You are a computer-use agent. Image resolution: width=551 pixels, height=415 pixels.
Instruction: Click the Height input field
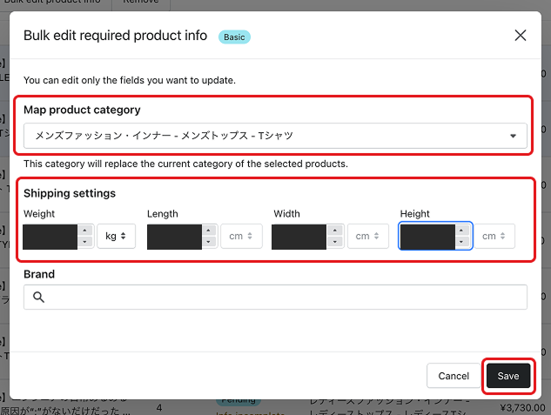tap(427, 237)
